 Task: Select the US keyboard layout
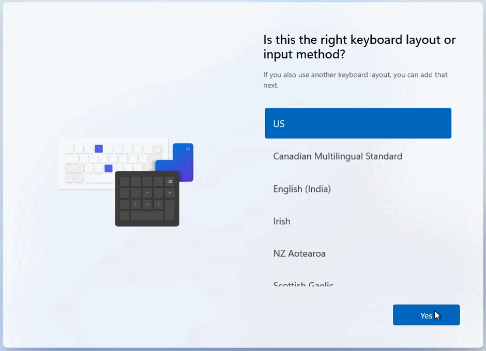tap(358, 123)
